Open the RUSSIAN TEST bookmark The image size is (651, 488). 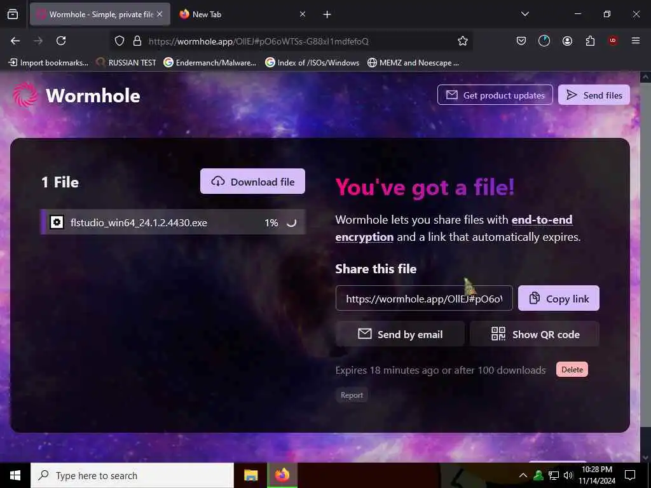127,63
